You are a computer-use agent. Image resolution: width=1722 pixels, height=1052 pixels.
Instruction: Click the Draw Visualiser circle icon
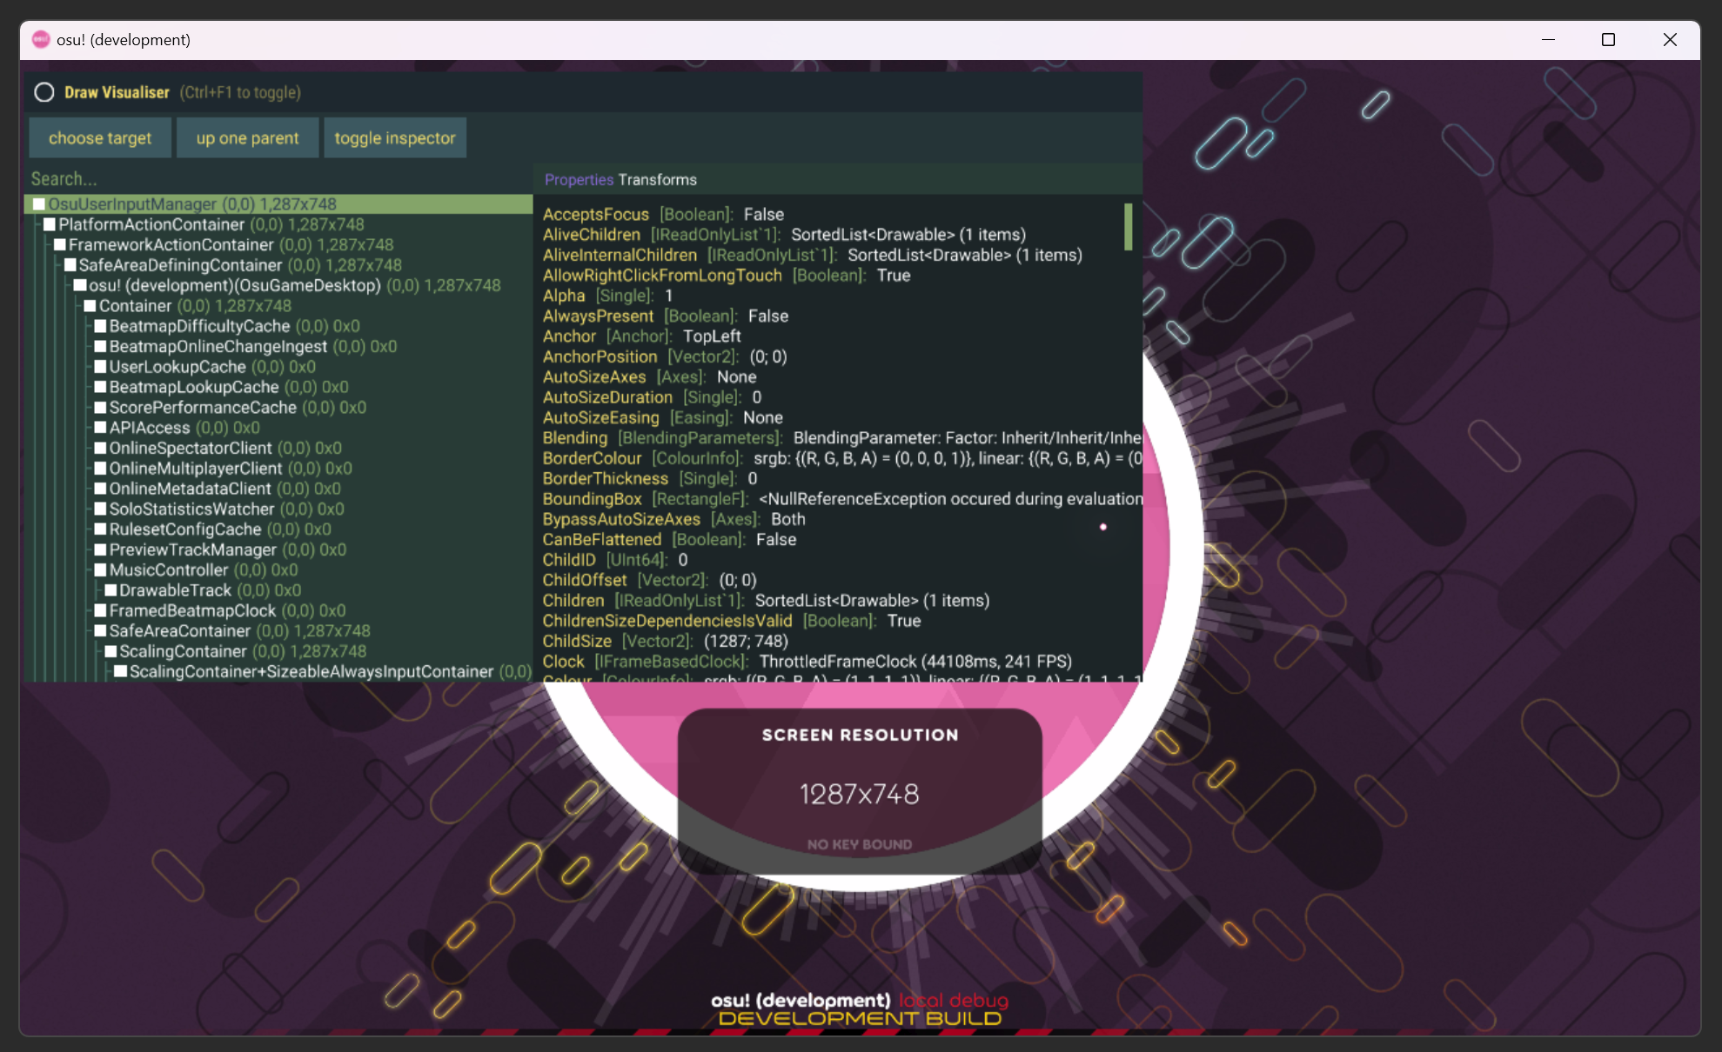44,92
